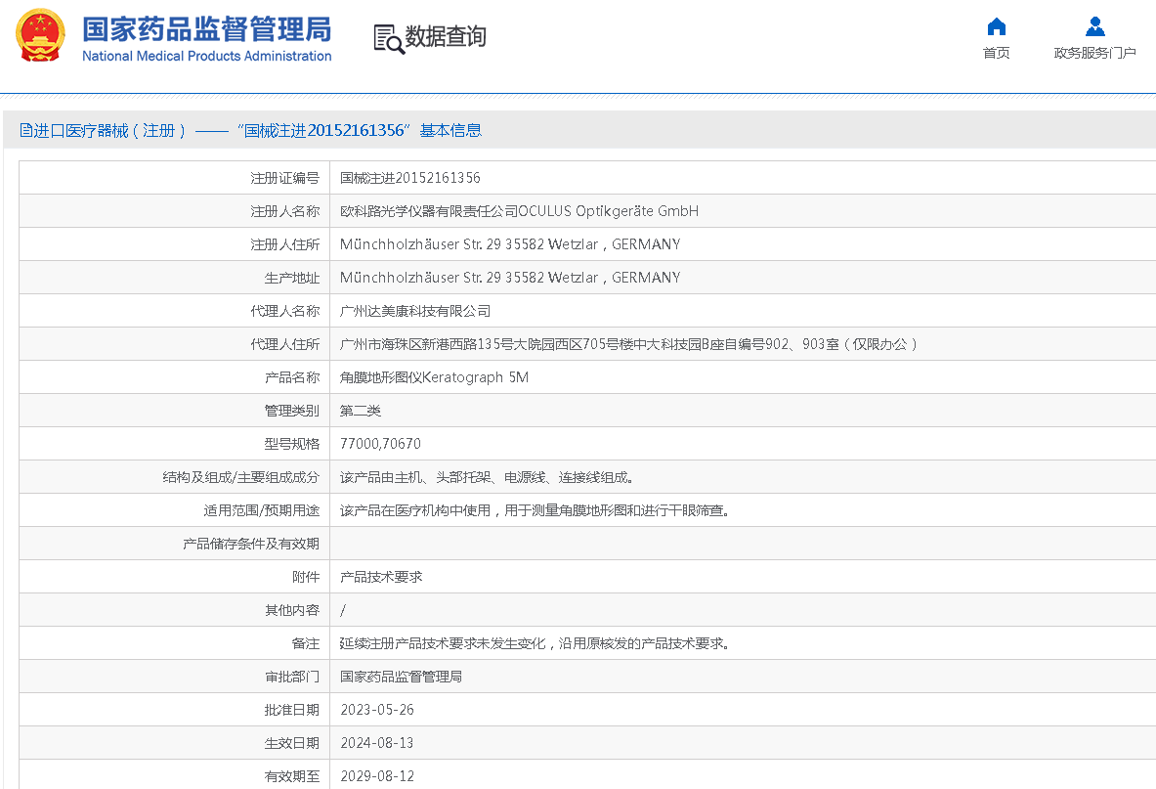Screen dimensions: 1156x789
Task: Click the 代理人名称 label
Action: tap(284, 311)
